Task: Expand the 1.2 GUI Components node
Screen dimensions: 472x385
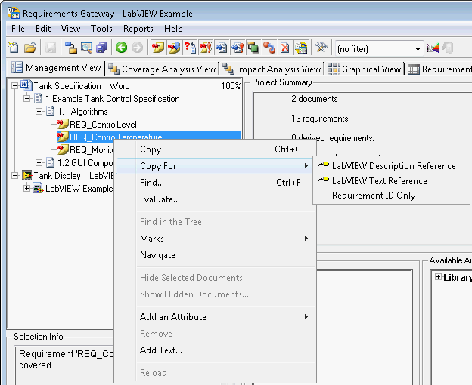Action: [x=39, y=163]
